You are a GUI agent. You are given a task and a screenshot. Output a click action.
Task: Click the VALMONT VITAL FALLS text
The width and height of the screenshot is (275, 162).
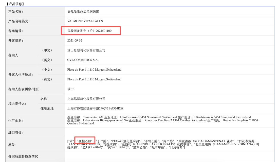(x=85, y=21)
